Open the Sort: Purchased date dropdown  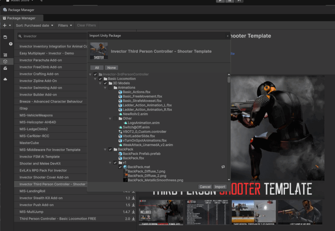coord(34,25)
